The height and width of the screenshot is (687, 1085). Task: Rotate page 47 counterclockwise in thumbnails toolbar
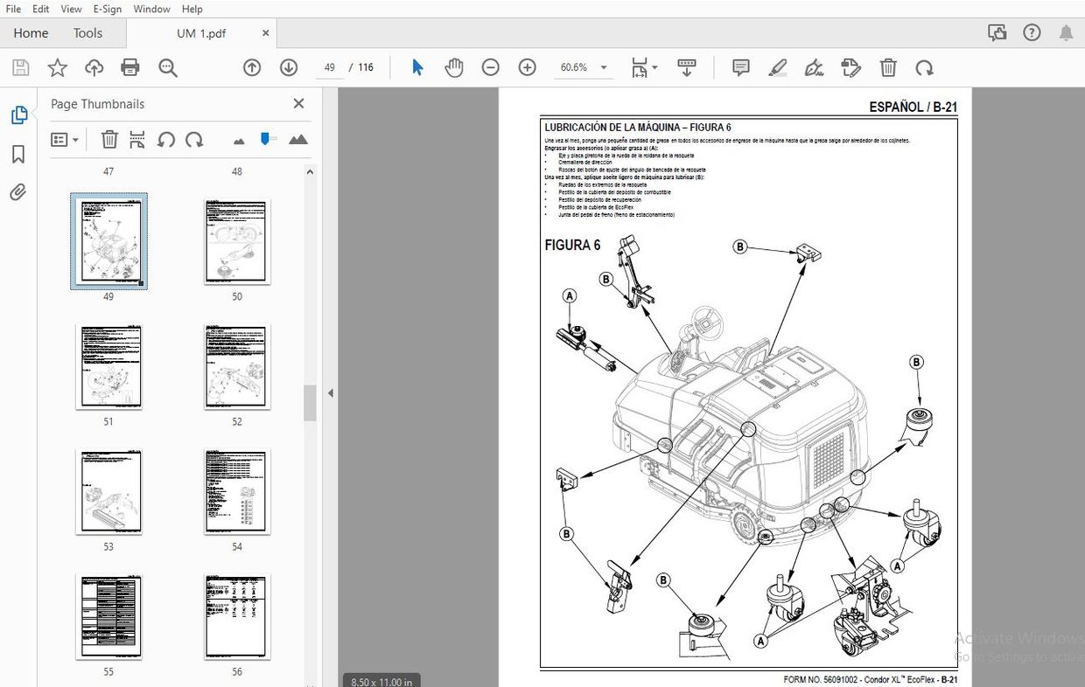[166, 139]
